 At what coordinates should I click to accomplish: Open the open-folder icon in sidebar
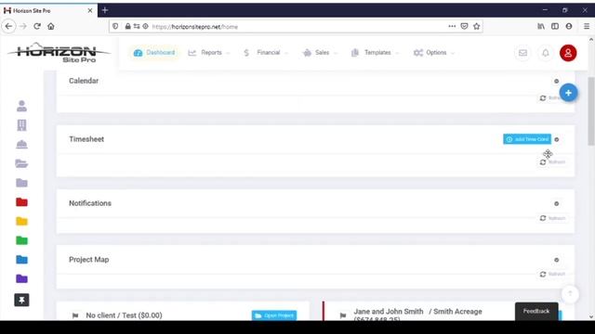coord(21,163)
